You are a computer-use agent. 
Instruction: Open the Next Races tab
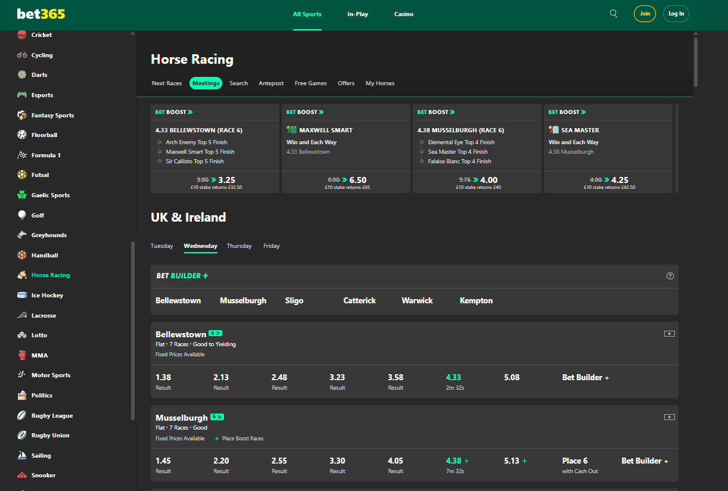pos(167,83)
